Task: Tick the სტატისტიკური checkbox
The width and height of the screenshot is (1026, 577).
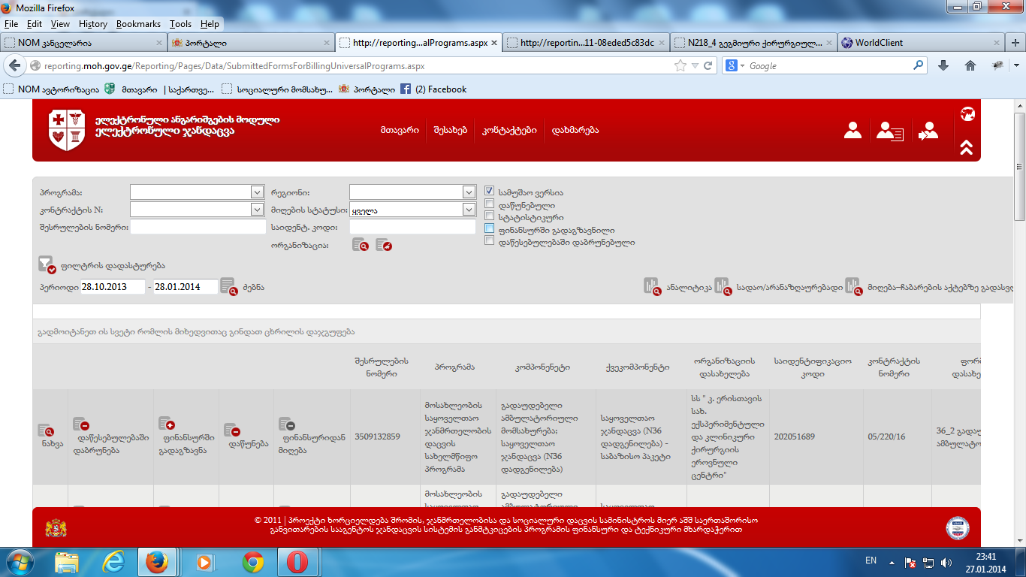Action: tap(490, 216)
